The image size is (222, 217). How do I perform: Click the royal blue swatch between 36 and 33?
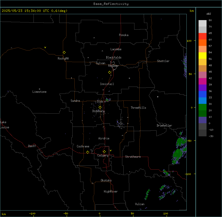(x=202, y=94)
